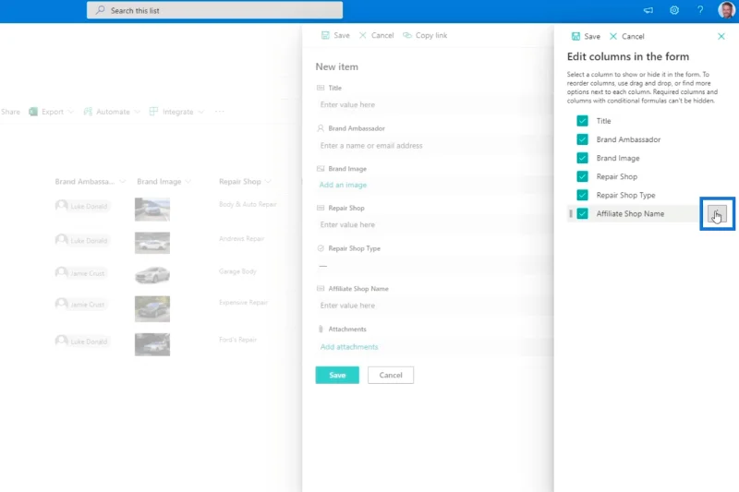Click the Expensive Repair cell
739x492 pixels.
(243, 302)
